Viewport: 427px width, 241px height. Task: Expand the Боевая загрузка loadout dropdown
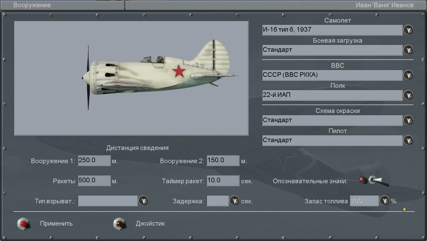tap(408, 50)
